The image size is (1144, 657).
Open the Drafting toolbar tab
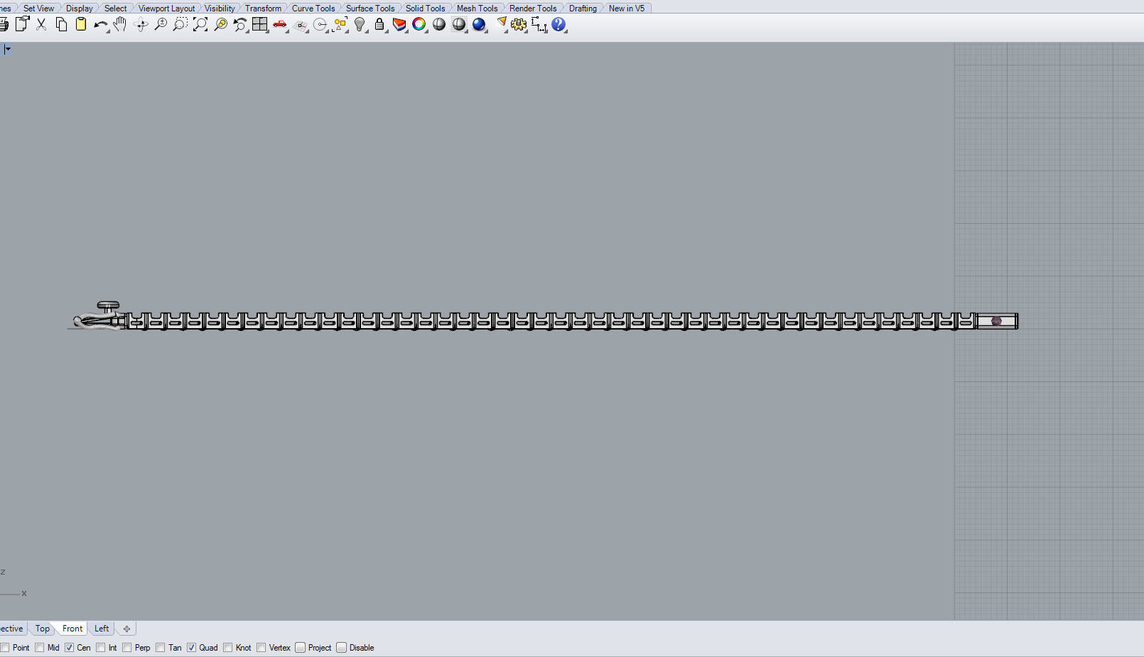583,9
